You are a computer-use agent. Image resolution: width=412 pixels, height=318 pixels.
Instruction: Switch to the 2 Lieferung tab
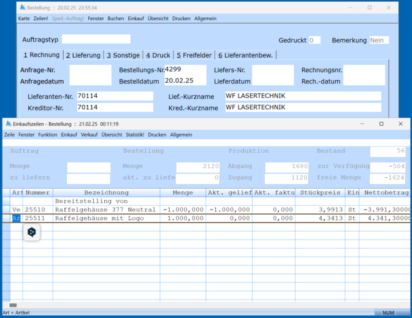[83, 55]
